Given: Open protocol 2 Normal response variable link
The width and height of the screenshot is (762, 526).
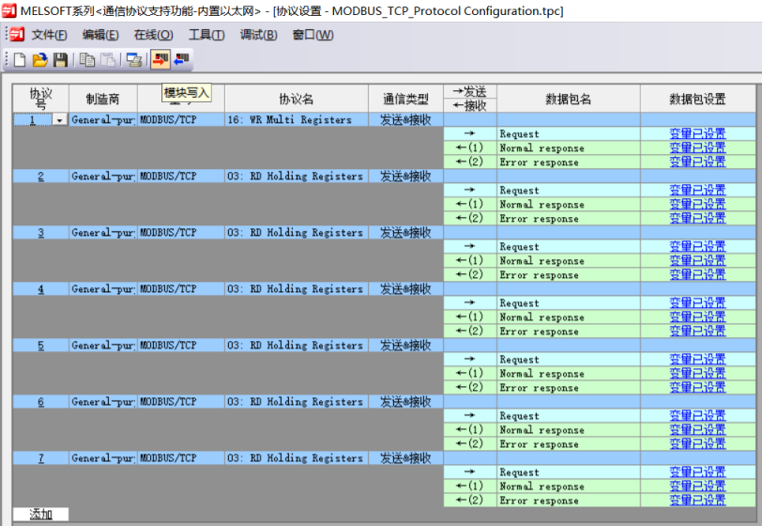Looking at the screenshot, I should pos(697,205).
